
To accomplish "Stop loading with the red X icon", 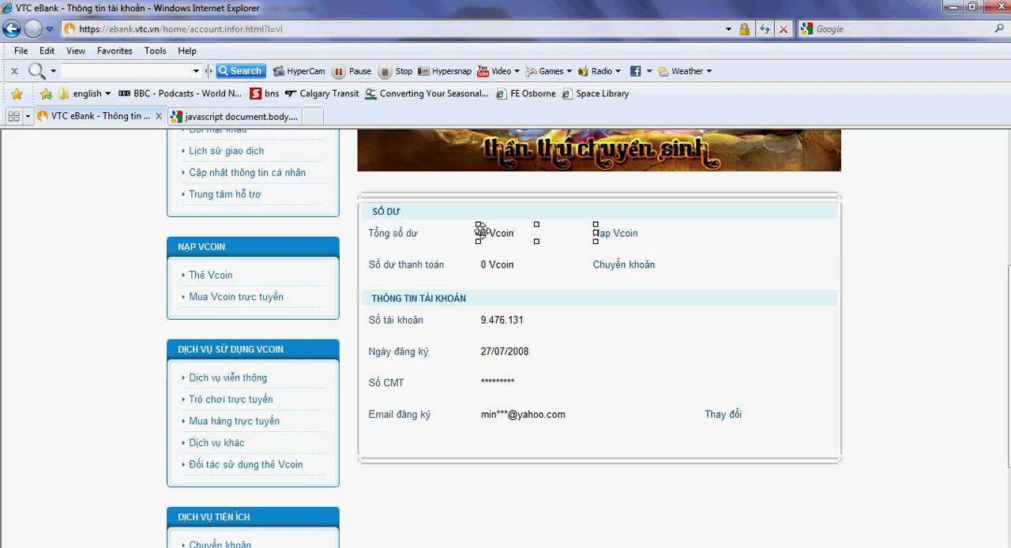I will [784, 29].
